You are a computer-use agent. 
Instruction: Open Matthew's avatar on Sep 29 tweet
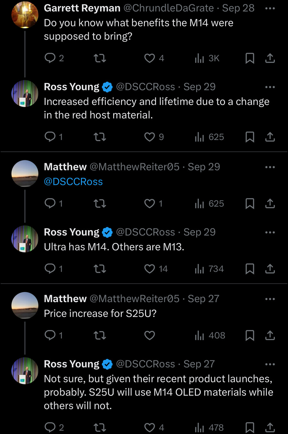[25, 173]
